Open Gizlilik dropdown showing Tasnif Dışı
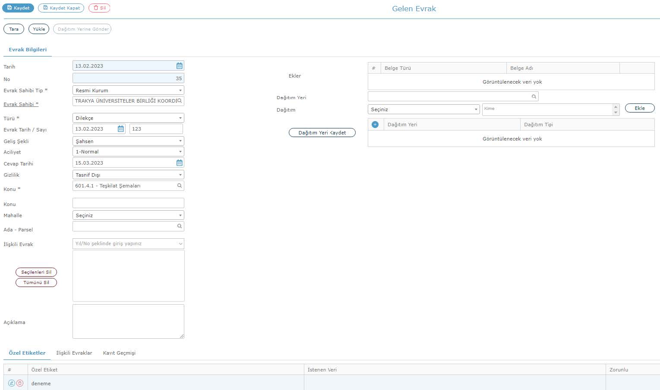This screenshot has height=390, width=660. (x=128, y=175)
